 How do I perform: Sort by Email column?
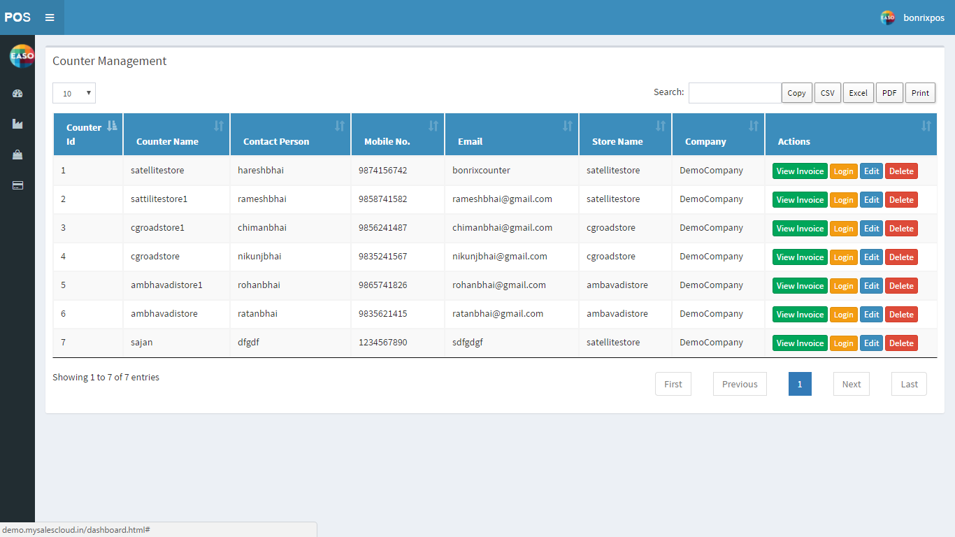512,134
